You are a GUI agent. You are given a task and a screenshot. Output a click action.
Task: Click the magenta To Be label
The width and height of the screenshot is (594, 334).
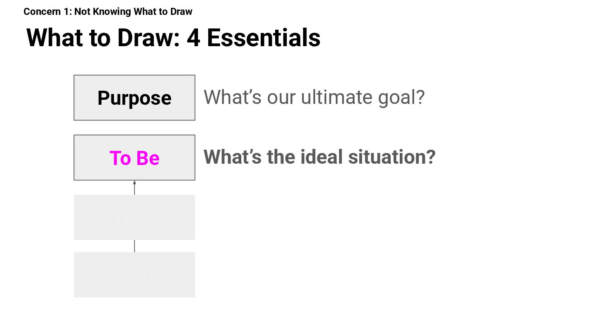[x=134, y=158]
